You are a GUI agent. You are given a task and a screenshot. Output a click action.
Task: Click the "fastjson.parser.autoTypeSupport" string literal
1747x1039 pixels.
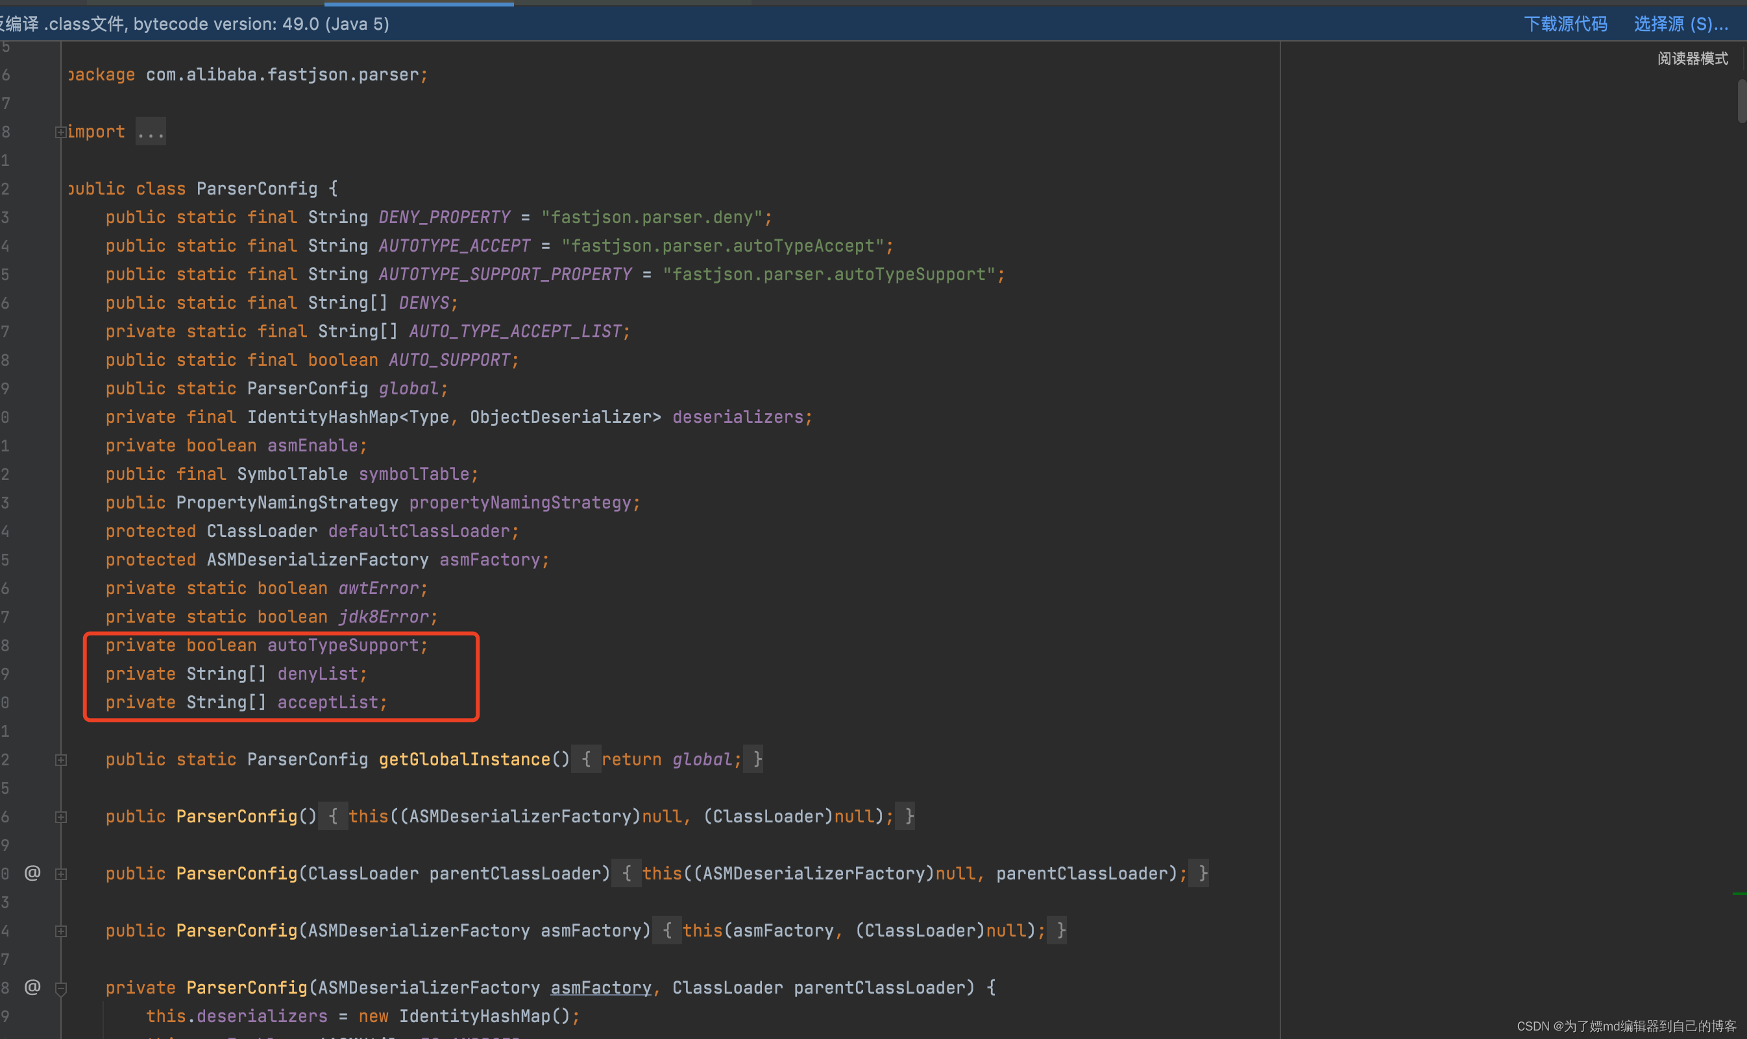pyautogui.click(x=829, y=274)
